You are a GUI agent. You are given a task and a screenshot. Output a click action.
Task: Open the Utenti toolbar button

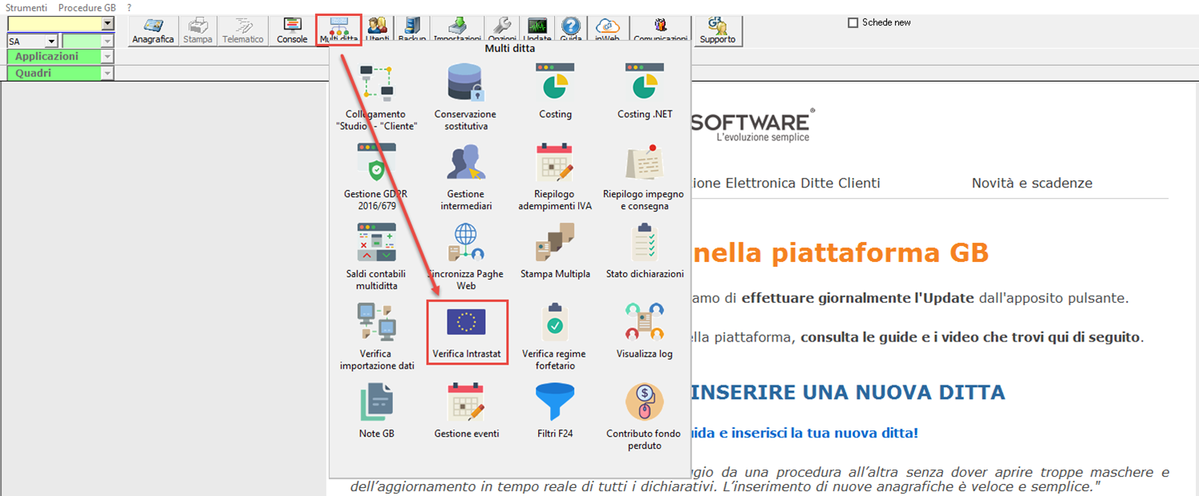[377, 30]
